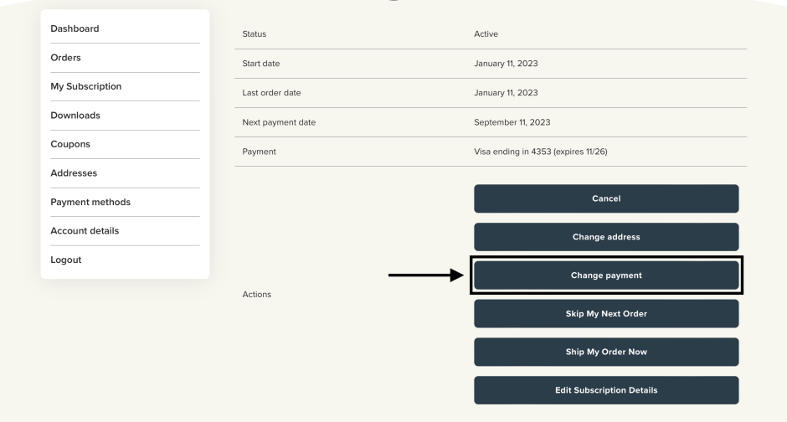Click the highlighted Change payment button
This screenshot has width=787, height=422.
[x=606, y=275]
